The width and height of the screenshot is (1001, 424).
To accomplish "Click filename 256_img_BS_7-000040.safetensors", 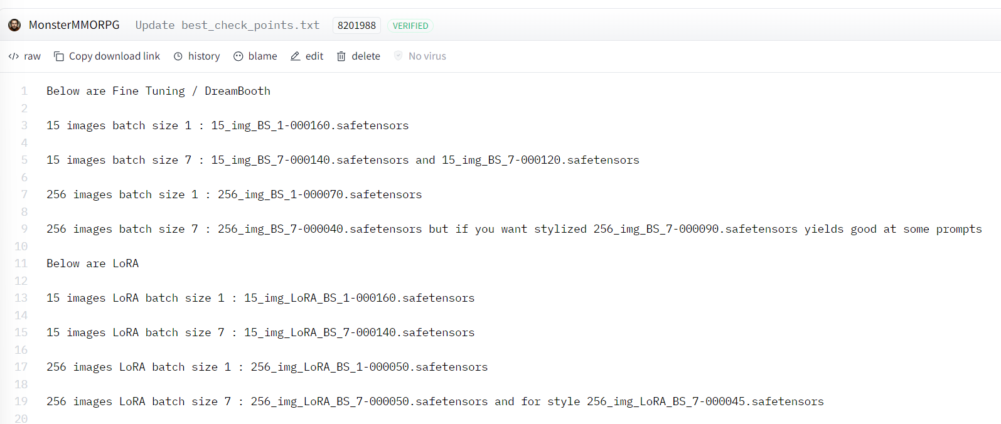I will click(320, 229).
